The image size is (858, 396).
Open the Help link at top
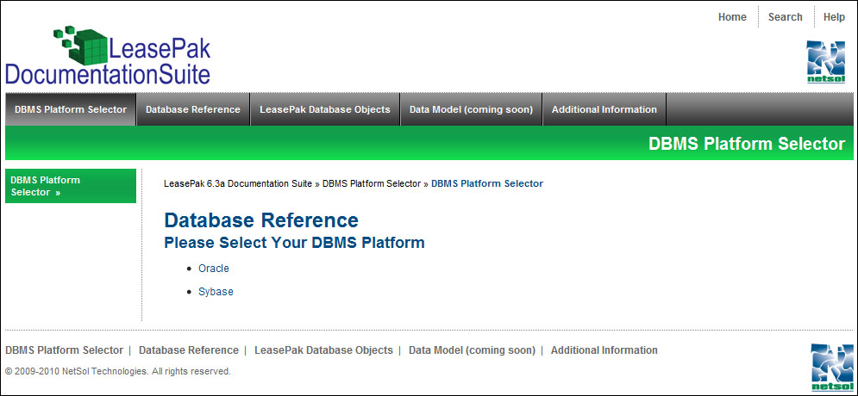point(834,17)
